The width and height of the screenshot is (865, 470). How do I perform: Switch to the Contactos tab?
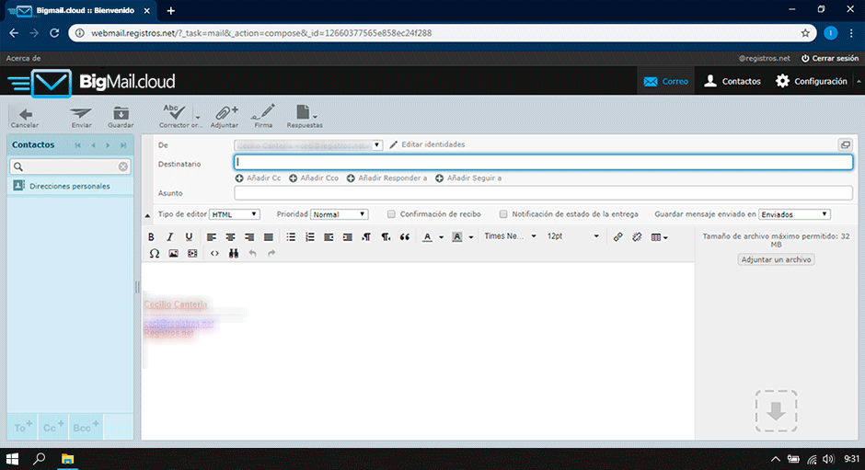click(x=732, y=81)
